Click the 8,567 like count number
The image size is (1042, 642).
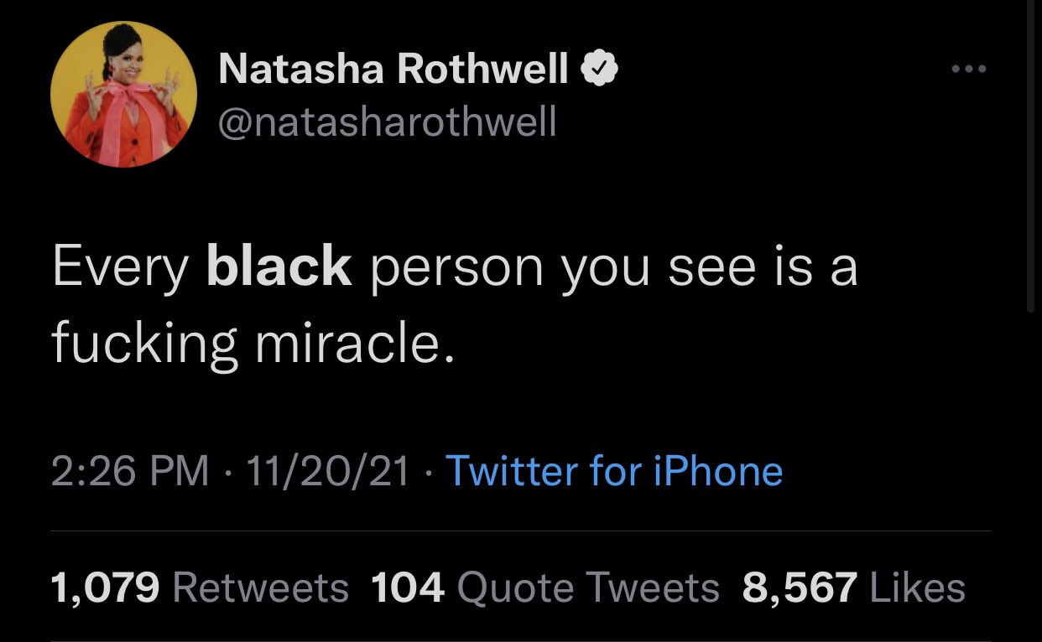[800, 588]
